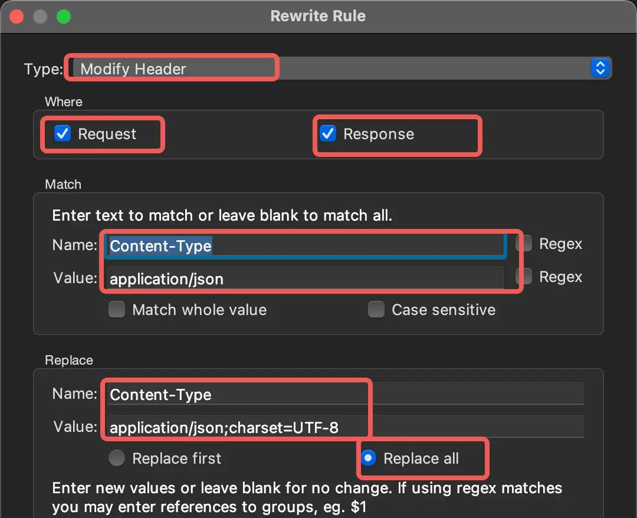Enable Regex for the Match Name

[x=524, y=244]
